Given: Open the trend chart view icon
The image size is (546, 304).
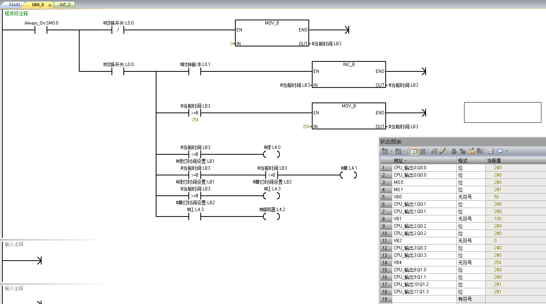Looking at the screenshot, I should pos(491,151).
